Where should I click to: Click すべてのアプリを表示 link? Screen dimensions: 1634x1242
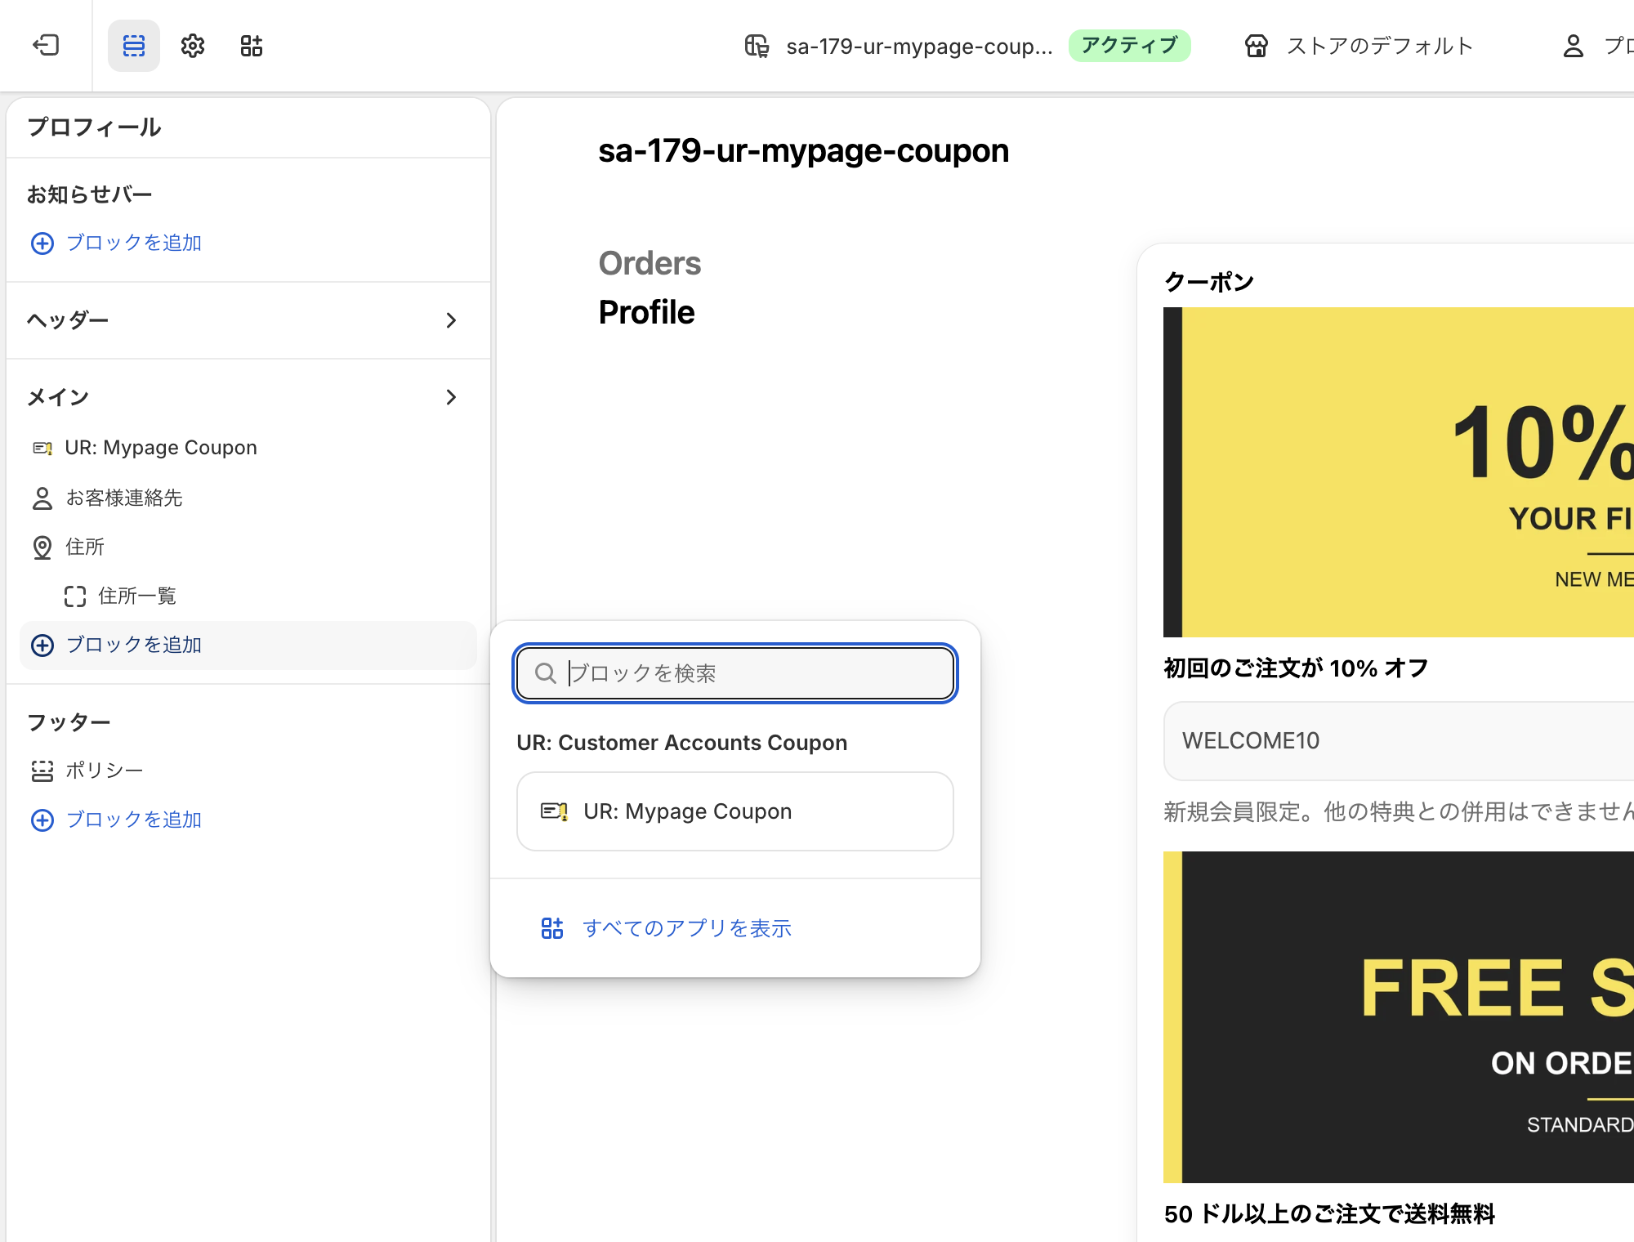[x=667, y=928]
